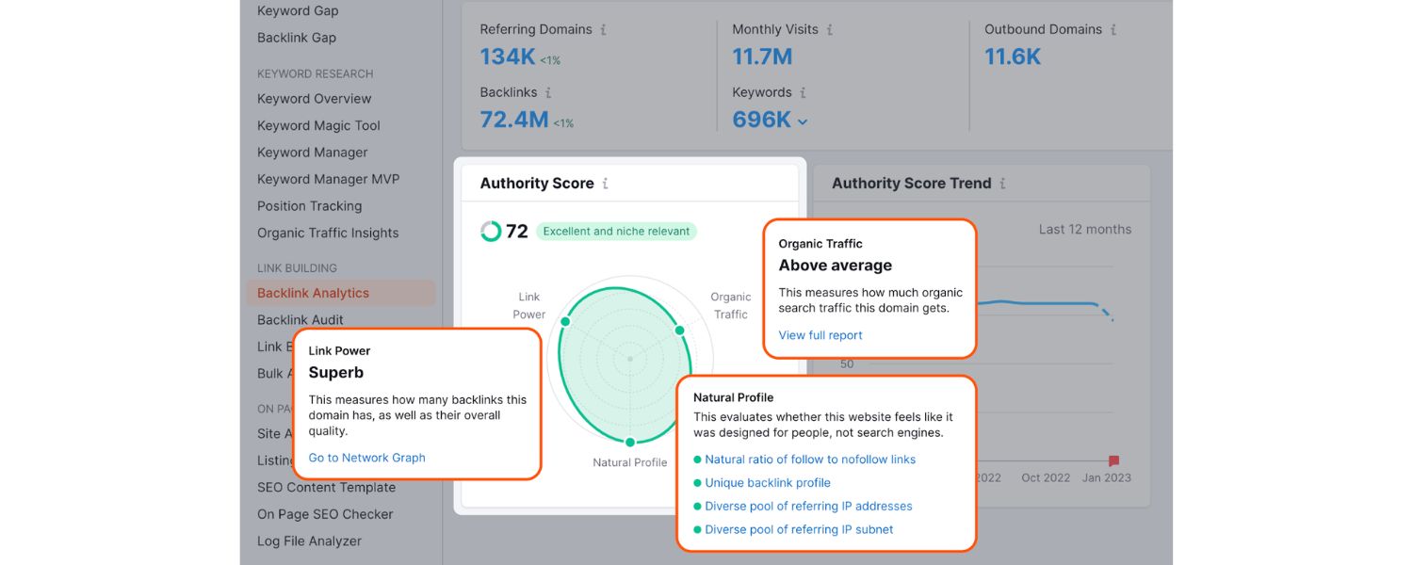The height and width of the screenshot is (565, 1413).
Task: Select Keyword Overview from sidebar
Action: (x=314, y=98)
